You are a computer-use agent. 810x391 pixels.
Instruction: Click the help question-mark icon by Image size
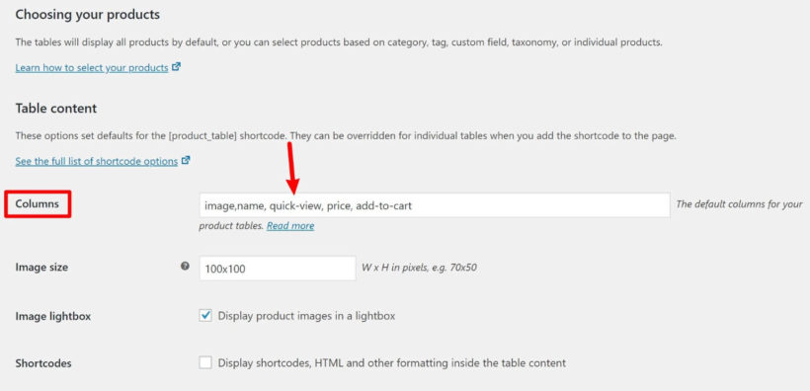[x=185, y=267]
